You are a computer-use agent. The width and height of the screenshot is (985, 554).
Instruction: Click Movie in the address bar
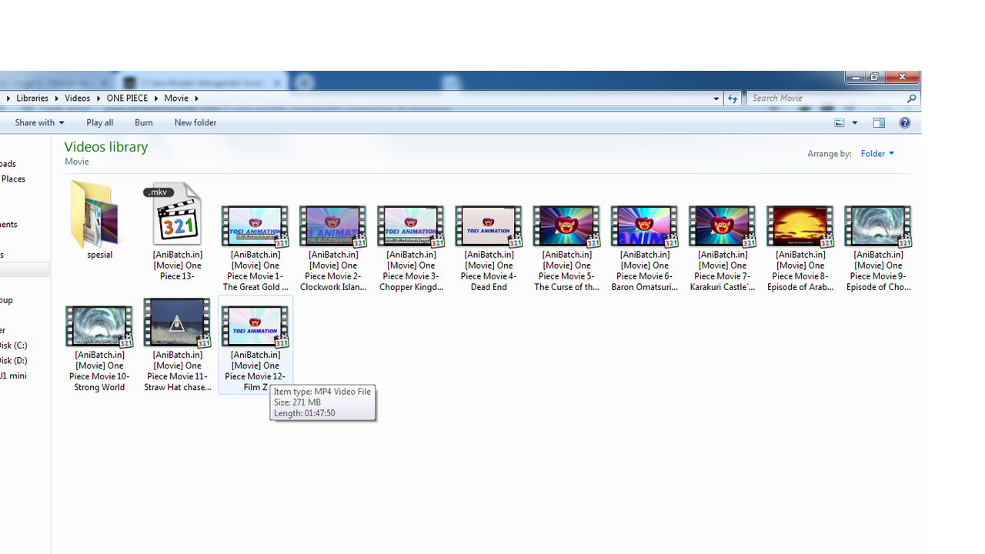click(x=176, y=98)
